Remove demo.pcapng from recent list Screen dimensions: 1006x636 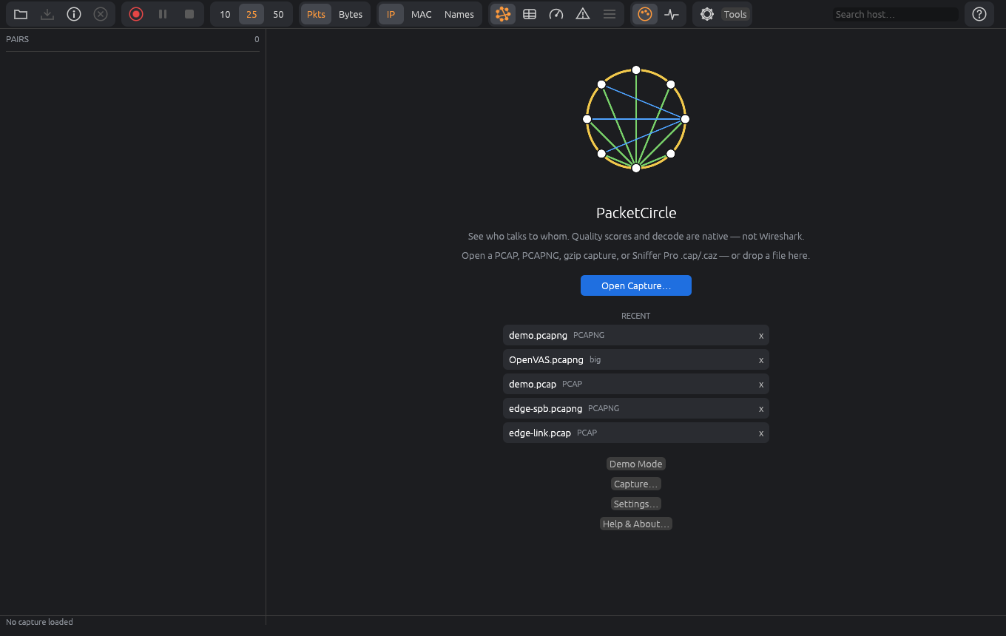761,336
